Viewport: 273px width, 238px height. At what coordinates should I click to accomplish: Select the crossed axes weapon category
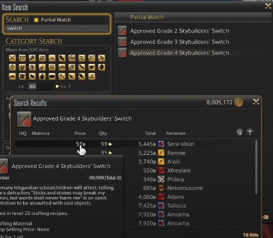tap(22, 58)
